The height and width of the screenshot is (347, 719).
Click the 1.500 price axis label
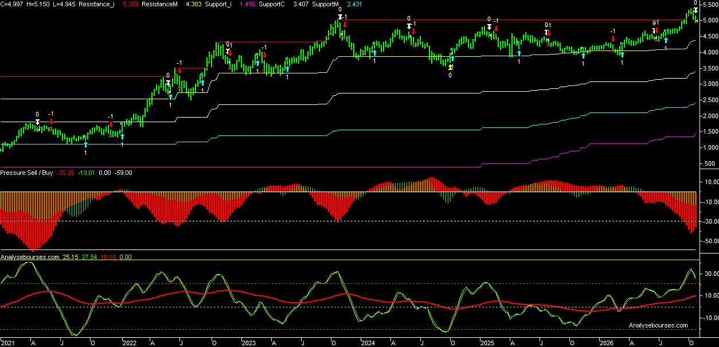709,132
